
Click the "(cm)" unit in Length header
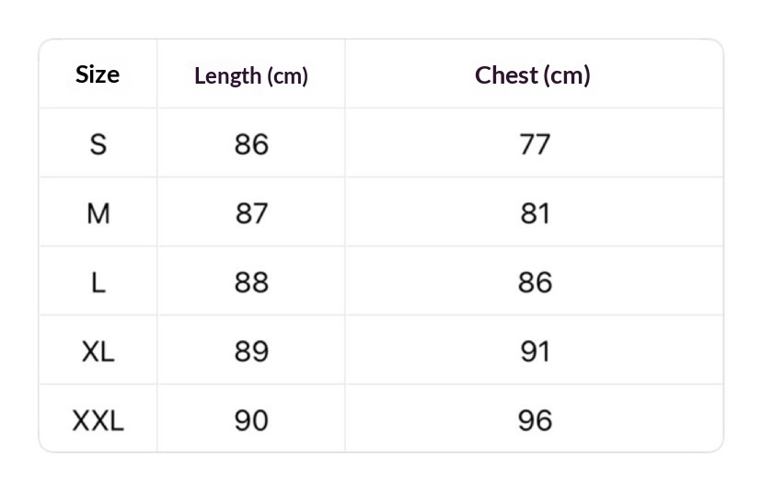pyautogui.click(x=287, y=76)
